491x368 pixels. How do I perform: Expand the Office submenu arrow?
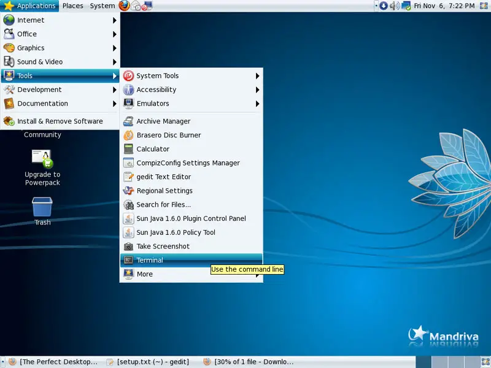(x=115, y=34)
